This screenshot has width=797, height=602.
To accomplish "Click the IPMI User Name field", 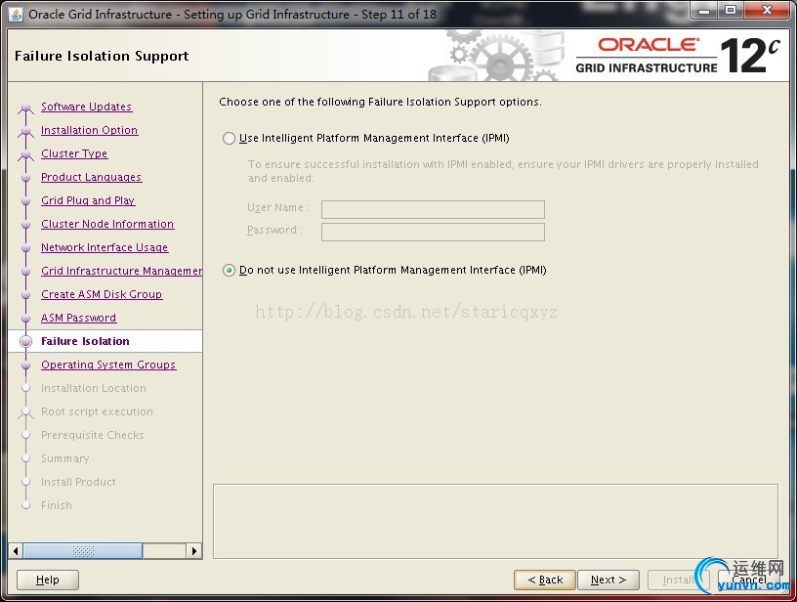I will click(x=433, y=209).
